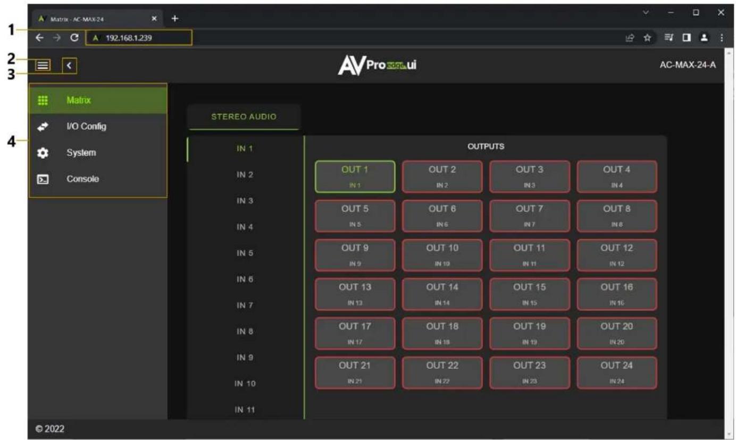
Task: Click the I/O Config arrows icon
Action: [x=44, y=126]
